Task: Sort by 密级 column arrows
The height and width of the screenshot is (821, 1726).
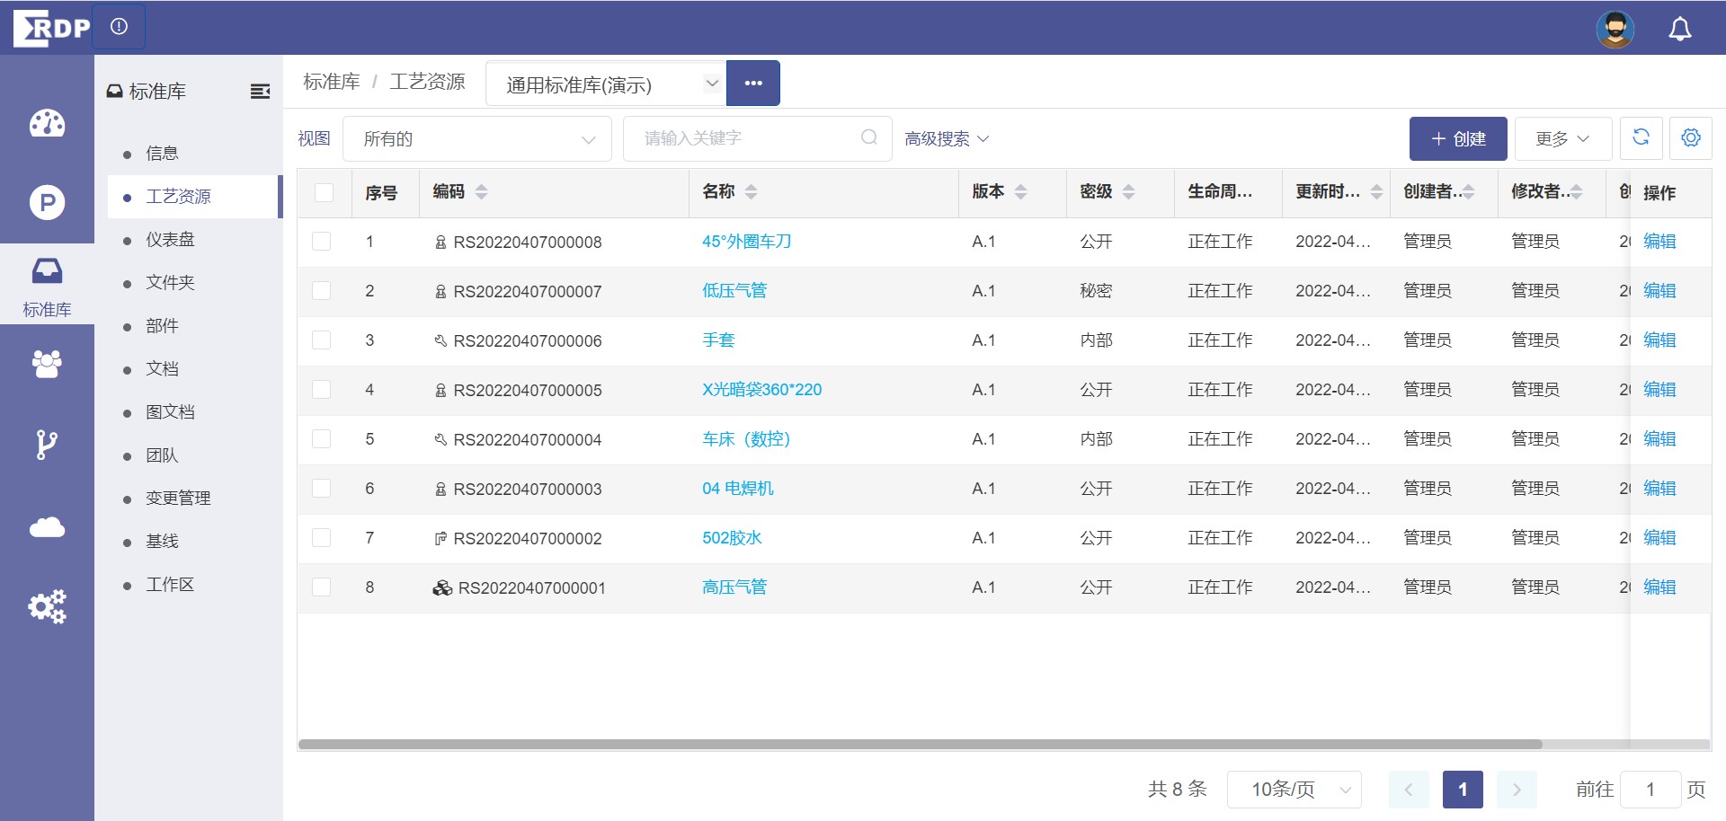Action: pyautogui.click(x=1129, y=191)
